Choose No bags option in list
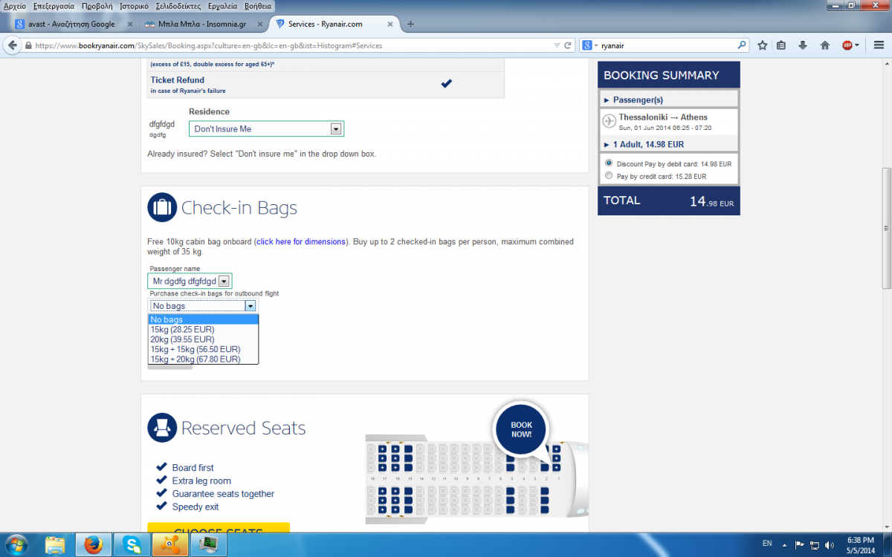This screenshot has height=557, width=892. click(204, 319)
